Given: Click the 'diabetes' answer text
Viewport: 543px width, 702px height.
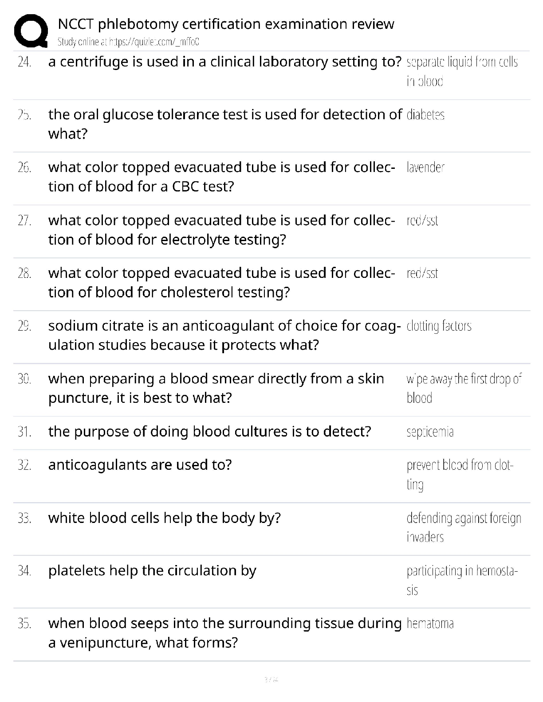Looking at the screenshot, I should click(x=425, y=115).
